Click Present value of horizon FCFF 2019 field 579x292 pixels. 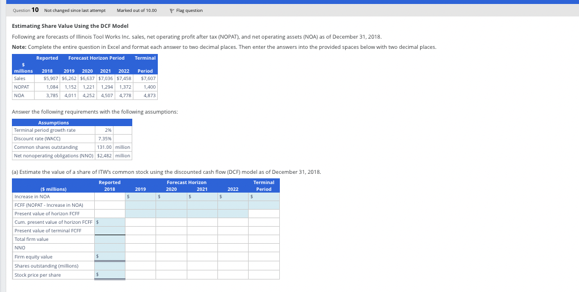[140, 214]
